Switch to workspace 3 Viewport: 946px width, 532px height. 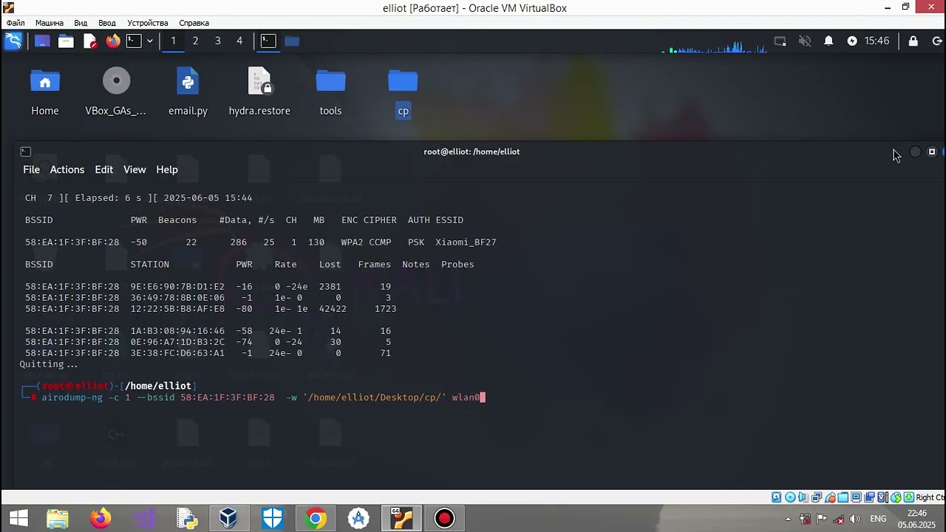pos(217,41)
